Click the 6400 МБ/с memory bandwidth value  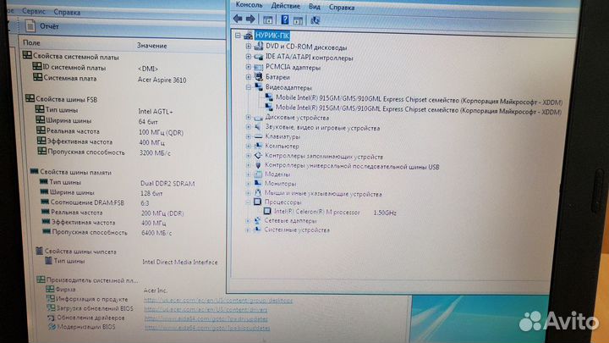(156, 233)
